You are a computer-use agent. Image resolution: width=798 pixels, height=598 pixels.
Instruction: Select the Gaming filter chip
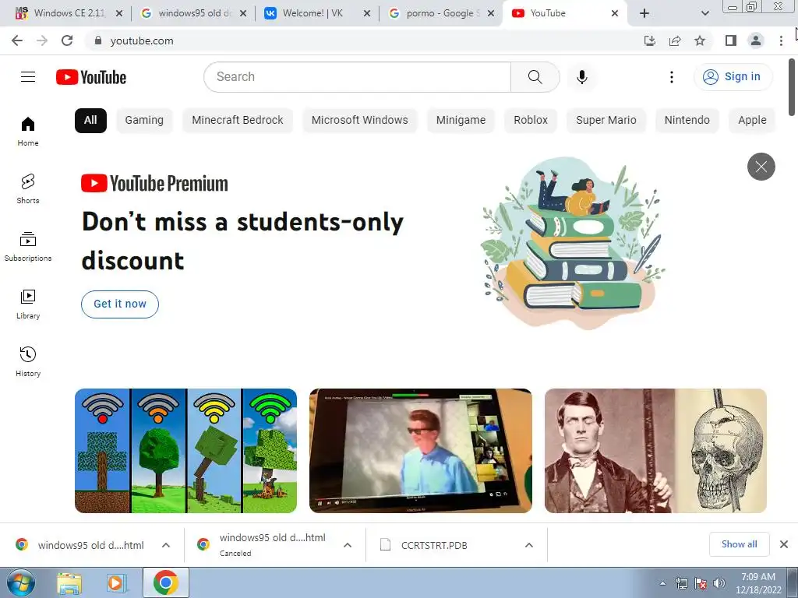144,121
